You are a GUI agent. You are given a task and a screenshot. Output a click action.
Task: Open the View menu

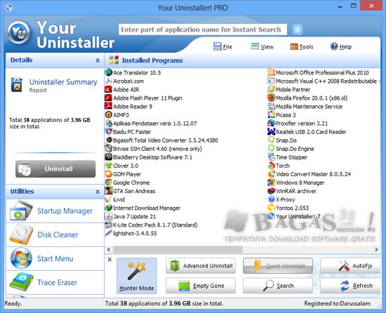pos(262,46)
